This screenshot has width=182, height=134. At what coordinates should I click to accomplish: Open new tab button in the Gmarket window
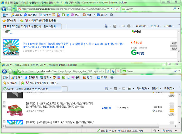65,89
